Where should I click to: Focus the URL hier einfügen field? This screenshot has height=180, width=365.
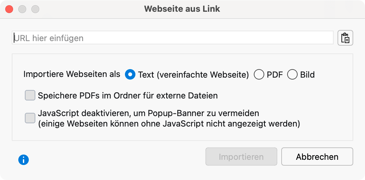173,38
